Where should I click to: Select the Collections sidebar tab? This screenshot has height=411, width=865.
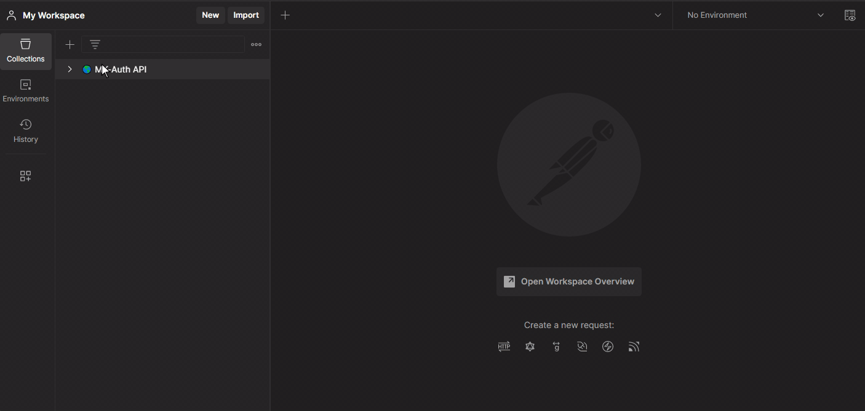tap(25, 50)
